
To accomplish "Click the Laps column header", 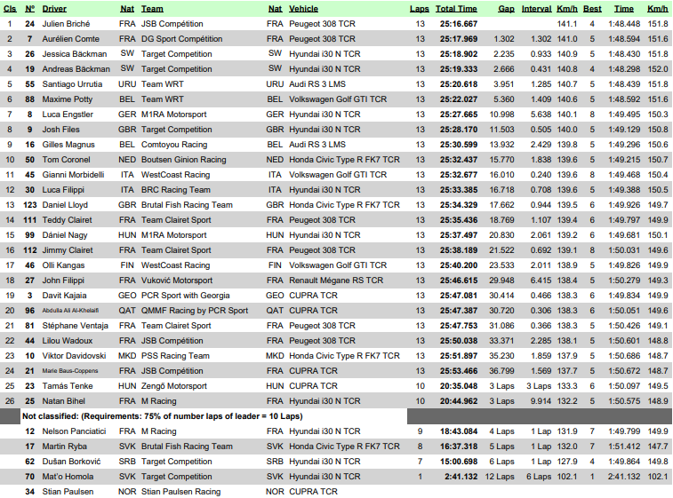I will point(419,8).
